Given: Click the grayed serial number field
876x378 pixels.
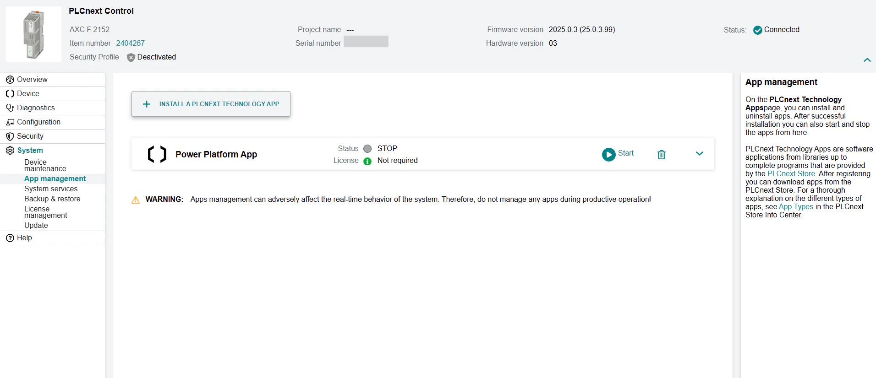Looking at the screenshot, I should 366,42.
